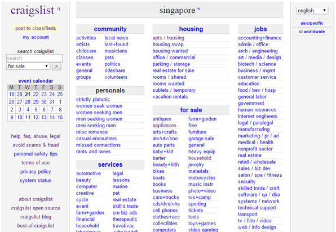Viewport: 336px width, 232px height.
Task: Open the search category dropdown showing for sale
Action: [x=28, y=66]
